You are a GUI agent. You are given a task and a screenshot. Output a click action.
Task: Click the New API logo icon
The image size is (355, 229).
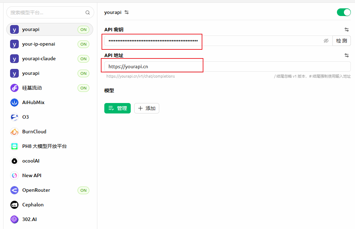[x=14, y=175]
